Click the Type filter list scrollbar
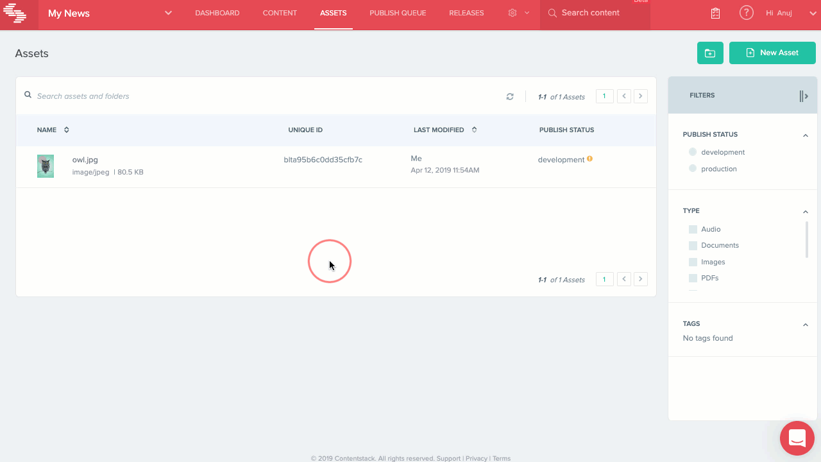Viewport: 821px width, 462px height. [x=807, y=240]
